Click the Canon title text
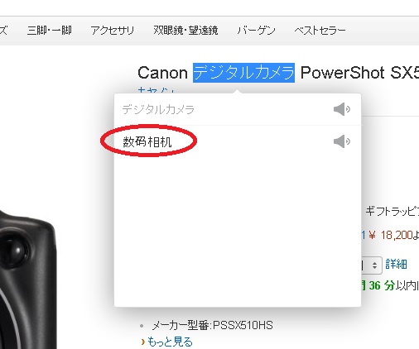This screenshot has width=419, height=349. click(x=162, y=73)
